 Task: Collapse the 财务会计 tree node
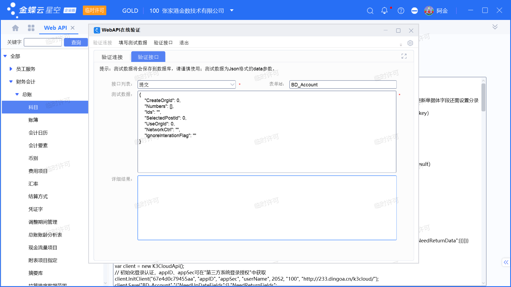point(11,82)
